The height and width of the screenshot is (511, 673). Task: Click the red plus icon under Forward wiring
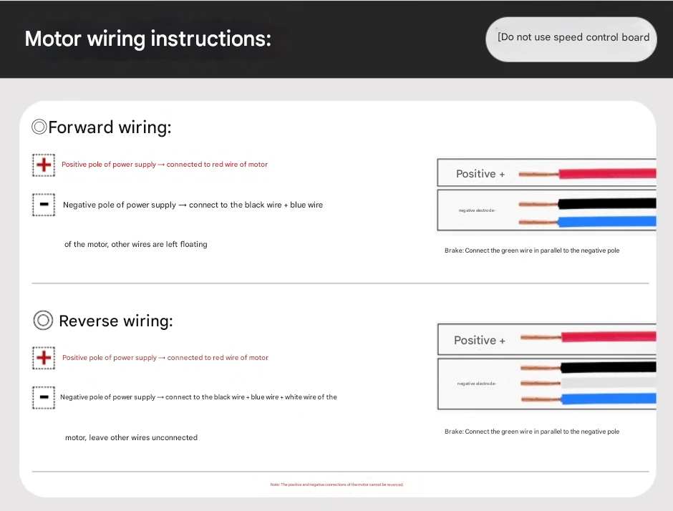(44, 165)
